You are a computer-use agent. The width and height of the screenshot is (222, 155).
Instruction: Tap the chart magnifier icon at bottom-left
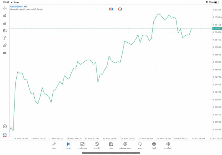tap(5, 127)
